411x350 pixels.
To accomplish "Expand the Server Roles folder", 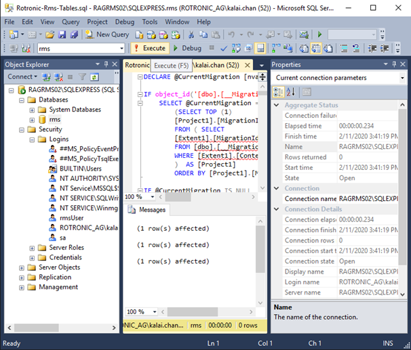I will (x=32, y=248).
